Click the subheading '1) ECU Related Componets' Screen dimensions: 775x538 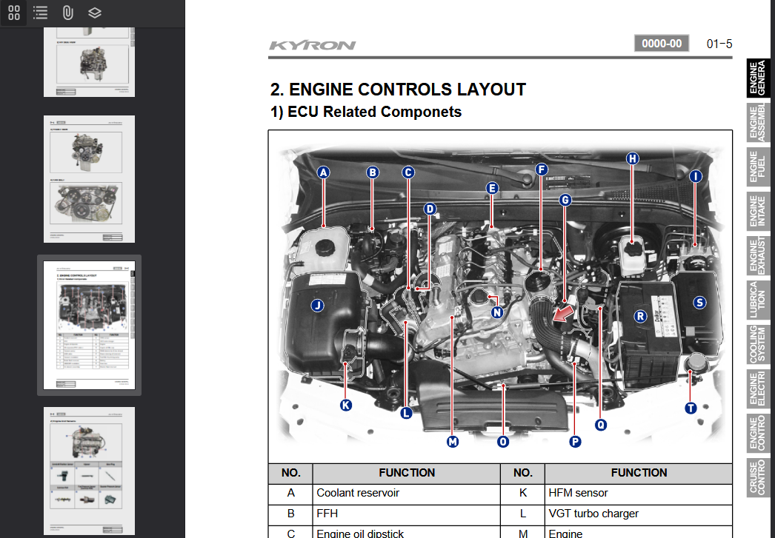(x=366, y=112)
